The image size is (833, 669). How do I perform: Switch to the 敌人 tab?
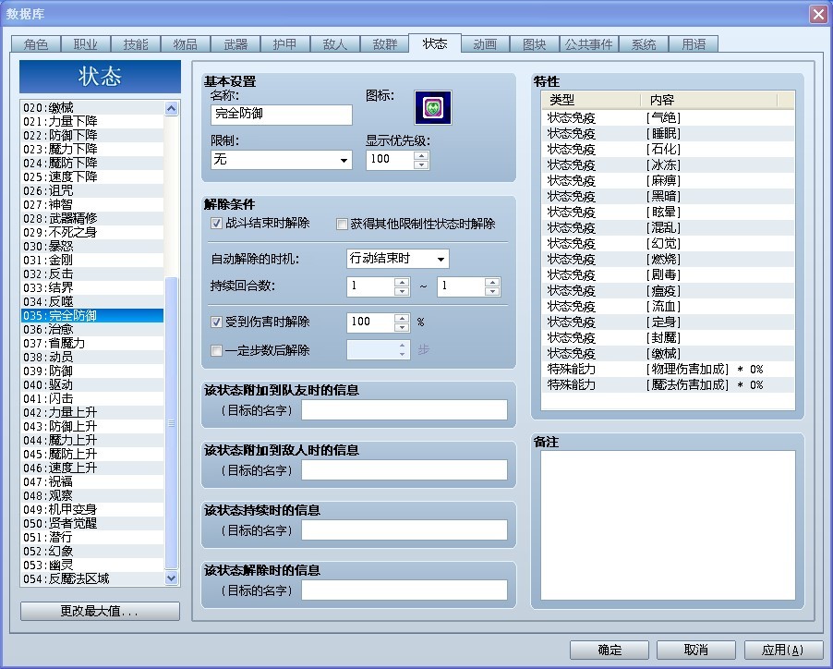(x=334, y=44)
